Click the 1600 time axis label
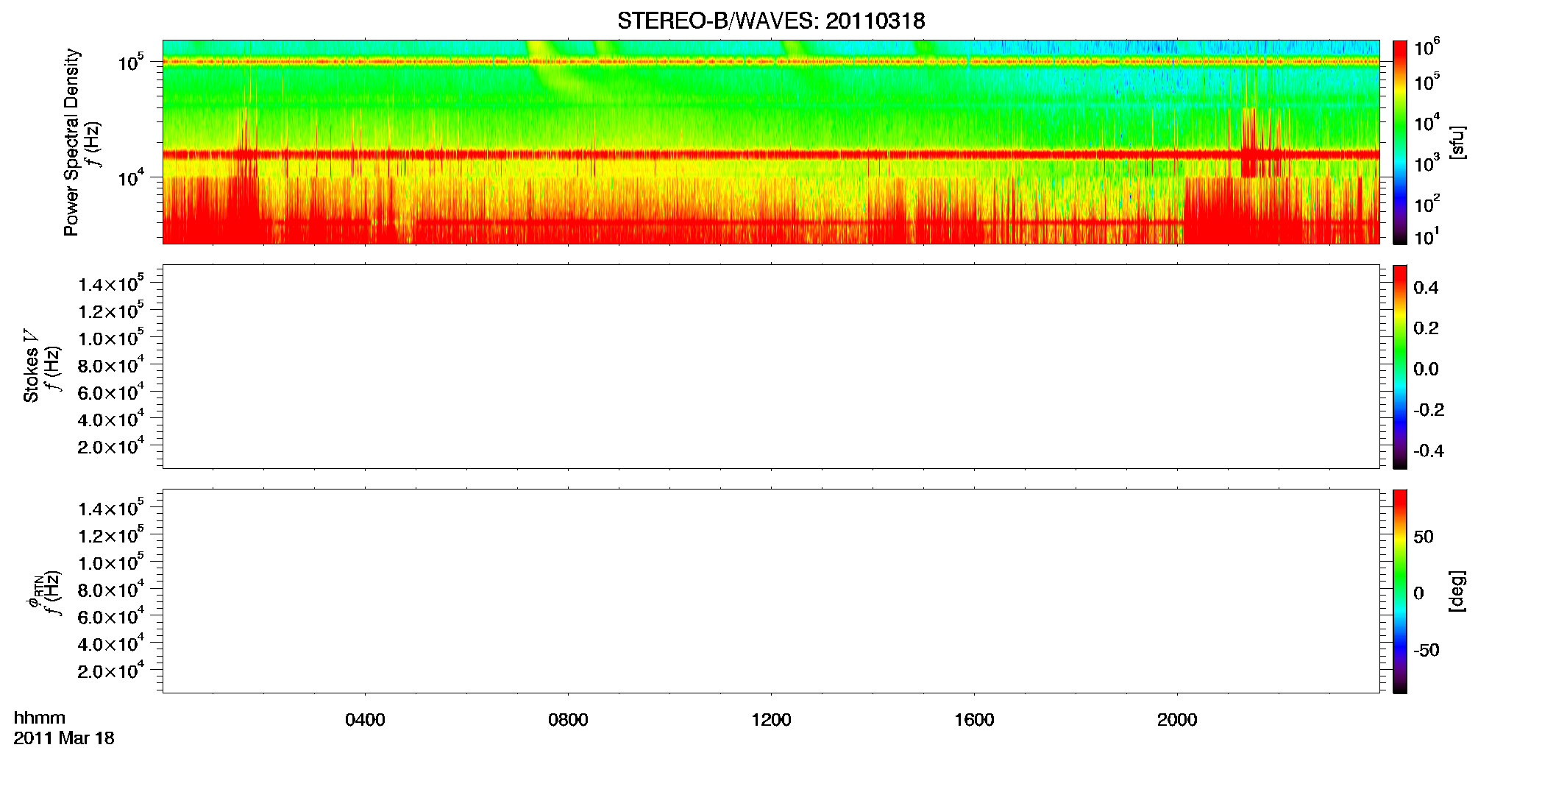The width and height of the screenshot is (1542, 795). tap(974, 720)
